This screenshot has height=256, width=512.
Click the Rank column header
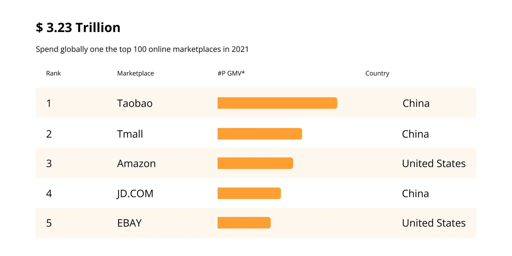coord(53,73)
